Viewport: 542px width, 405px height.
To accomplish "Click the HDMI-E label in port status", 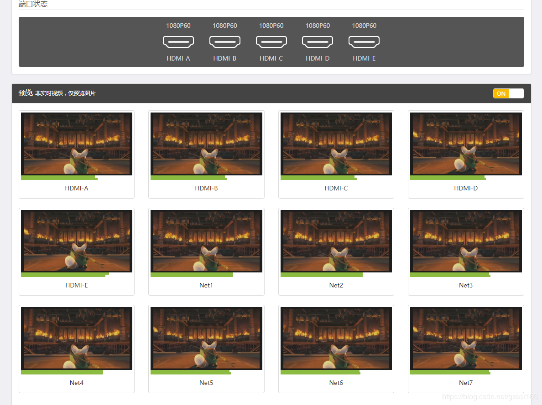I will (364, 58).
